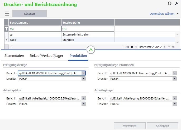181x130 pixels.
Task: Switch to the Stammdaten tab
Action: pos(14,56)
